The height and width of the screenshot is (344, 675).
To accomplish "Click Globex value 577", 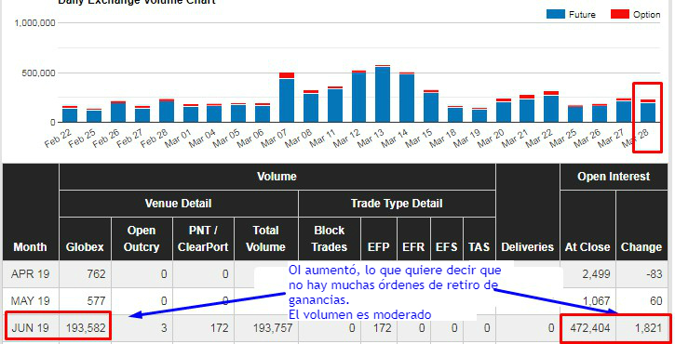I will click(95, 301).
